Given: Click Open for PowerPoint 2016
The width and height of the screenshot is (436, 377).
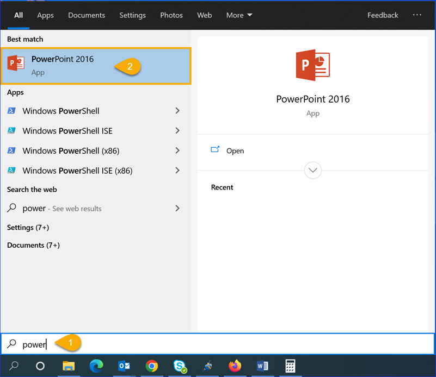Looking at the screenshot, I should tap(235, 150).
